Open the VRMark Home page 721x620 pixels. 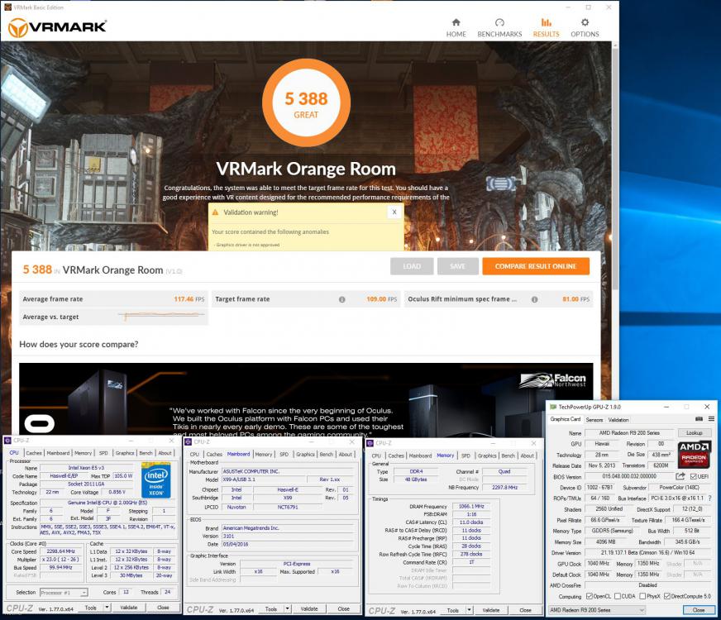click(x=456, y=27)
